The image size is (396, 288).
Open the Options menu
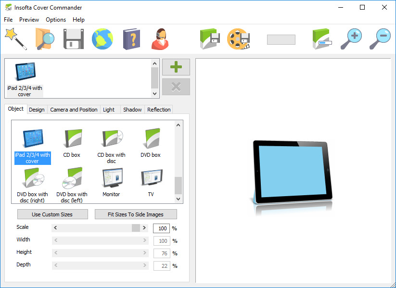(x=56, y=20)
